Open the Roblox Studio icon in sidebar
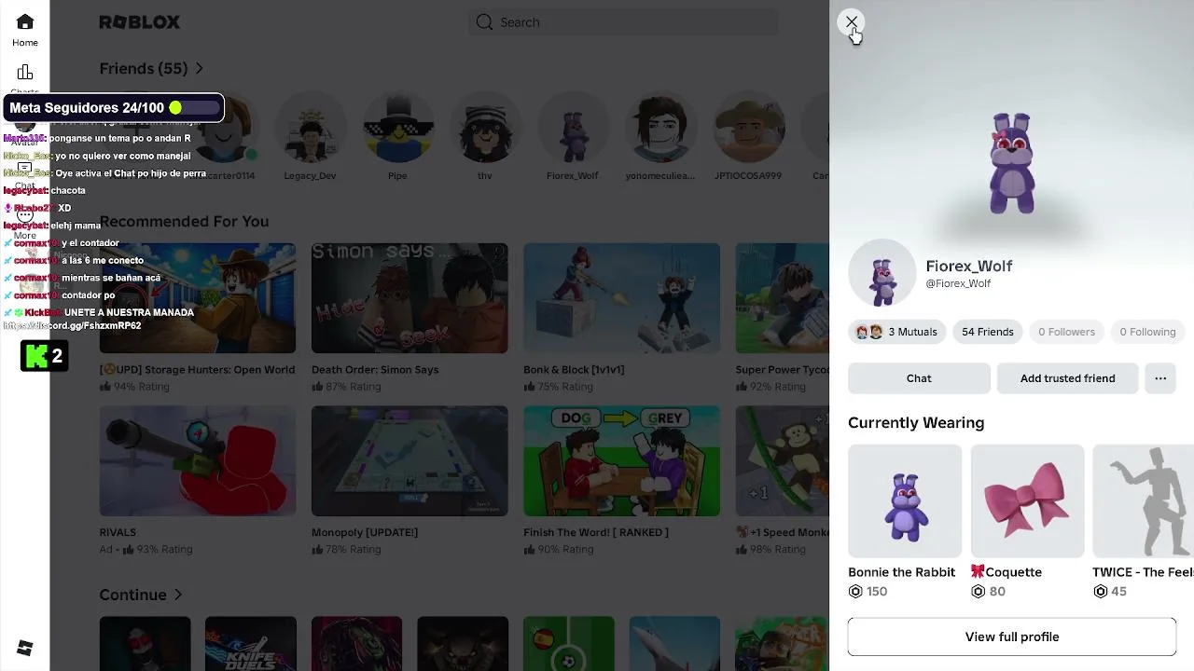The image size is (1194, 671). (x=25, y=649)
